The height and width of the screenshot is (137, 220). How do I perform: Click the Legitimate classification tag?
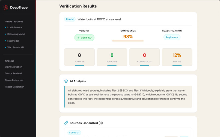(172, 37)
